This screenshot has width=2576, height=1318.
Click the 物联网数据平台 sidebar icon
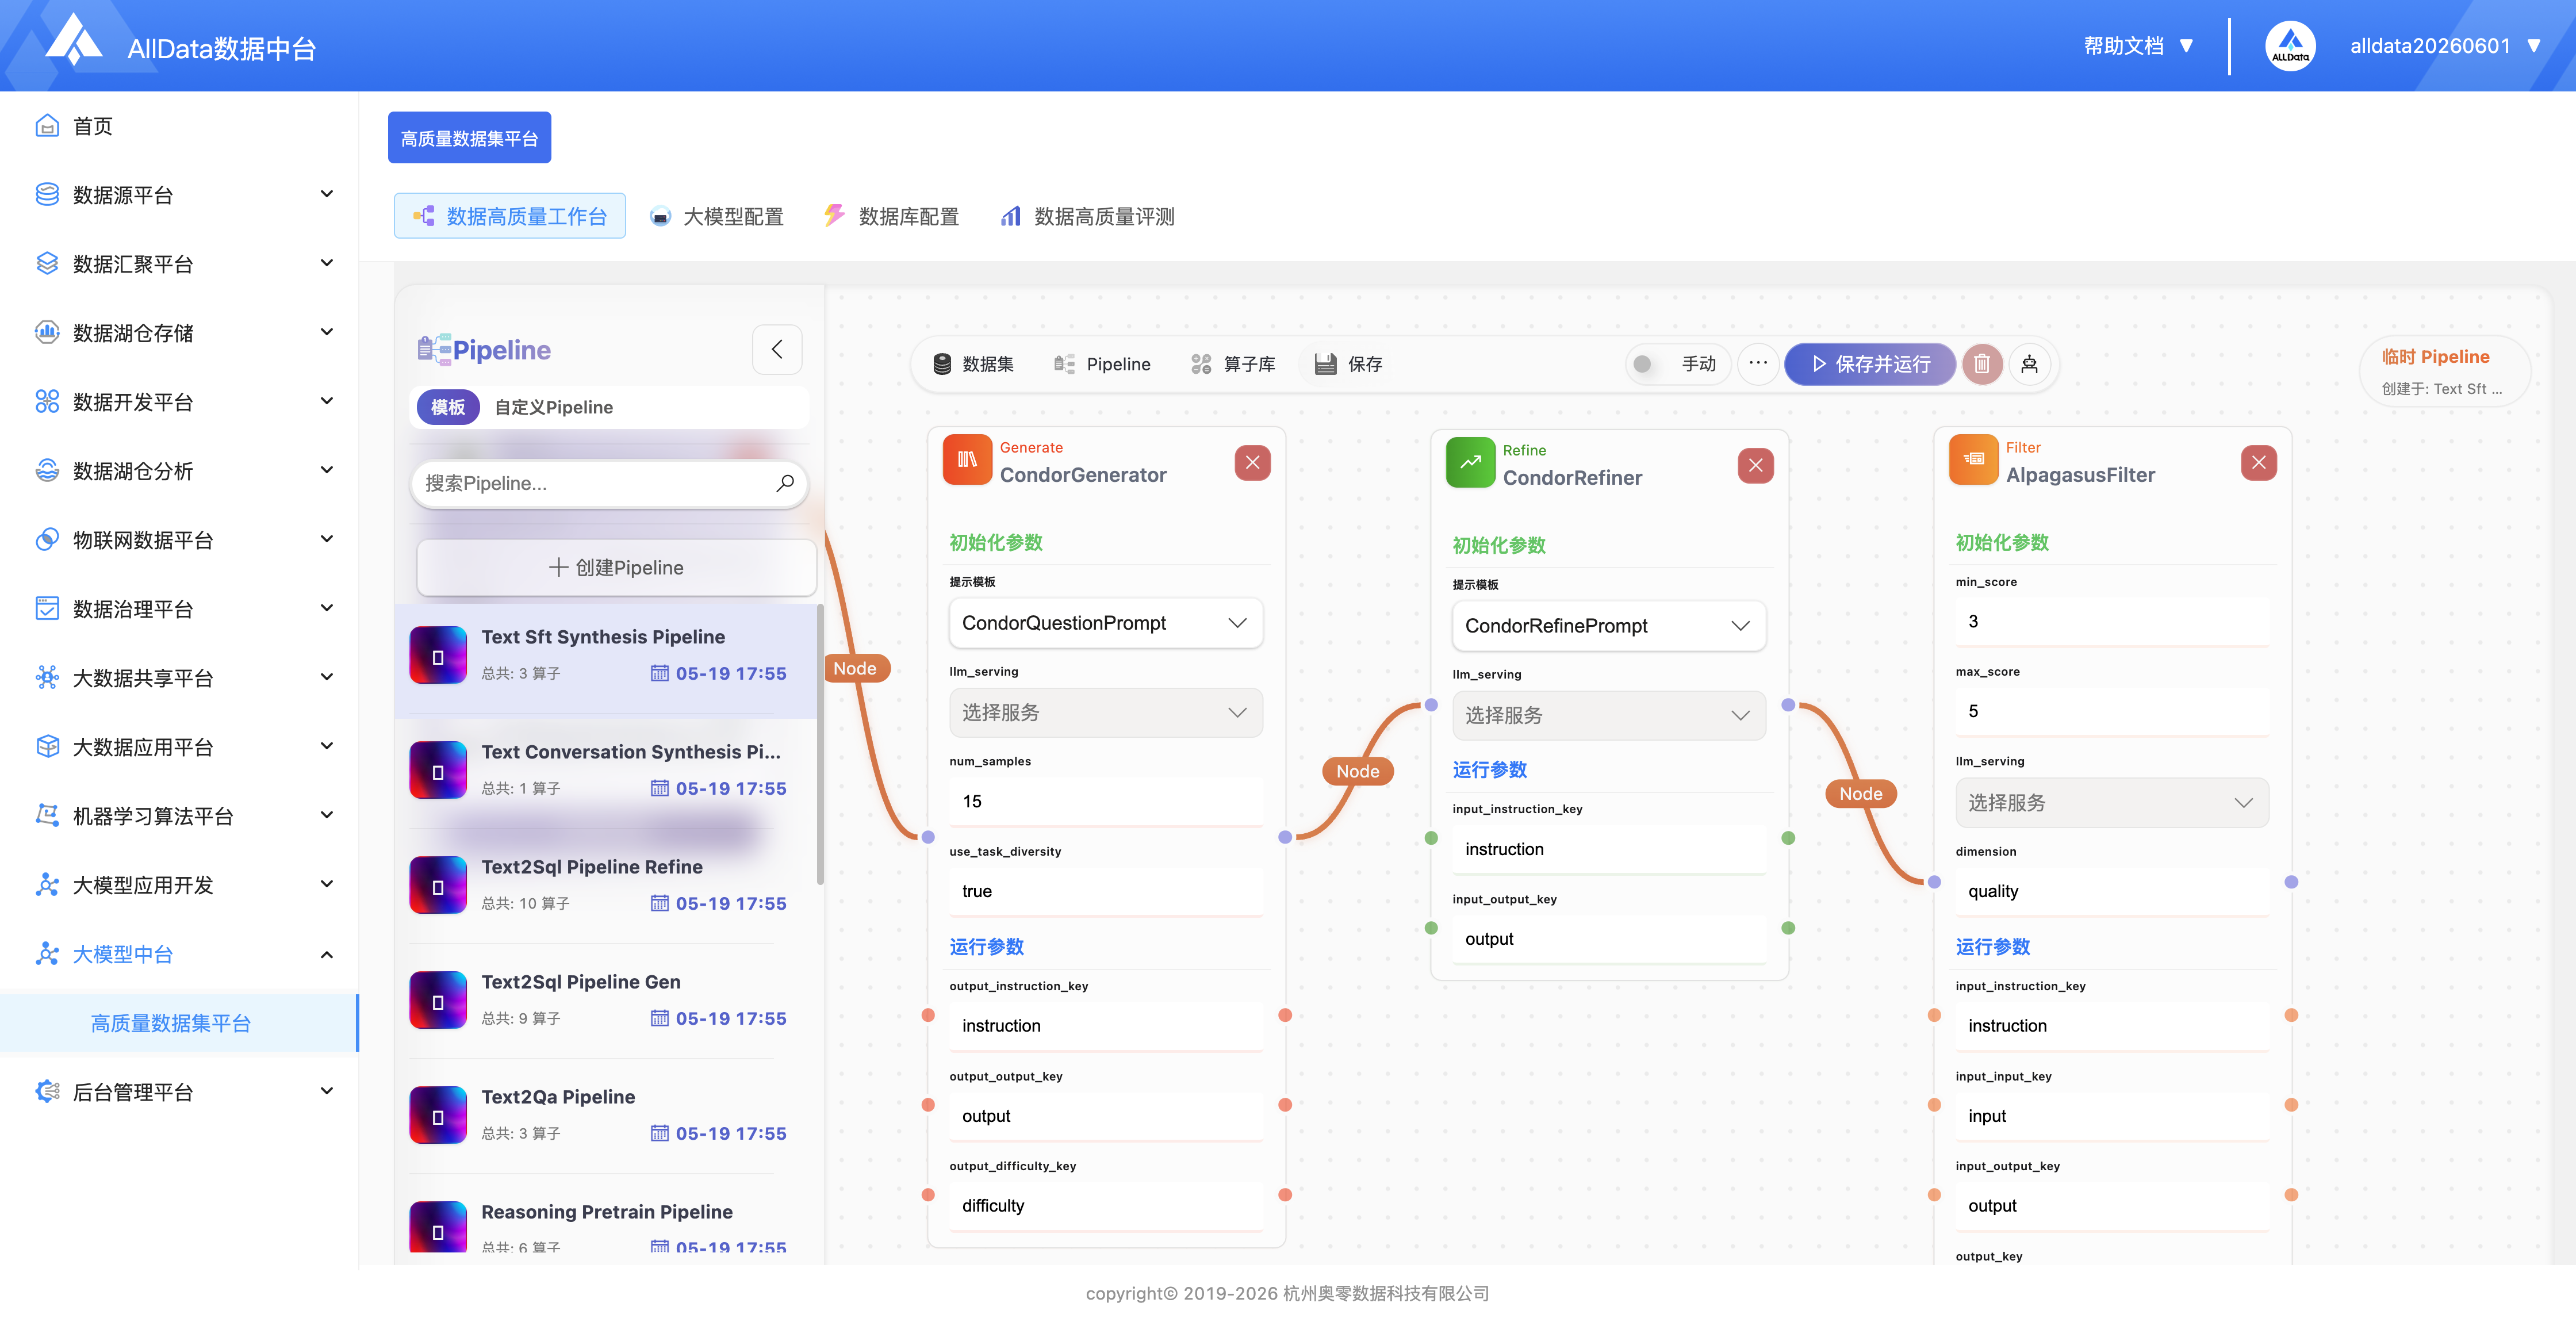47,540
